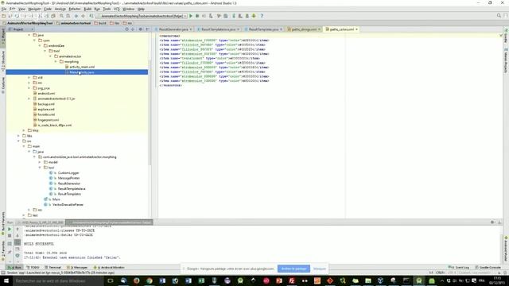Image resolution: width=509 pixels, height=286 pixels.
Task: Click the Windows taskbar search field
Action: [x=58, y=280]
